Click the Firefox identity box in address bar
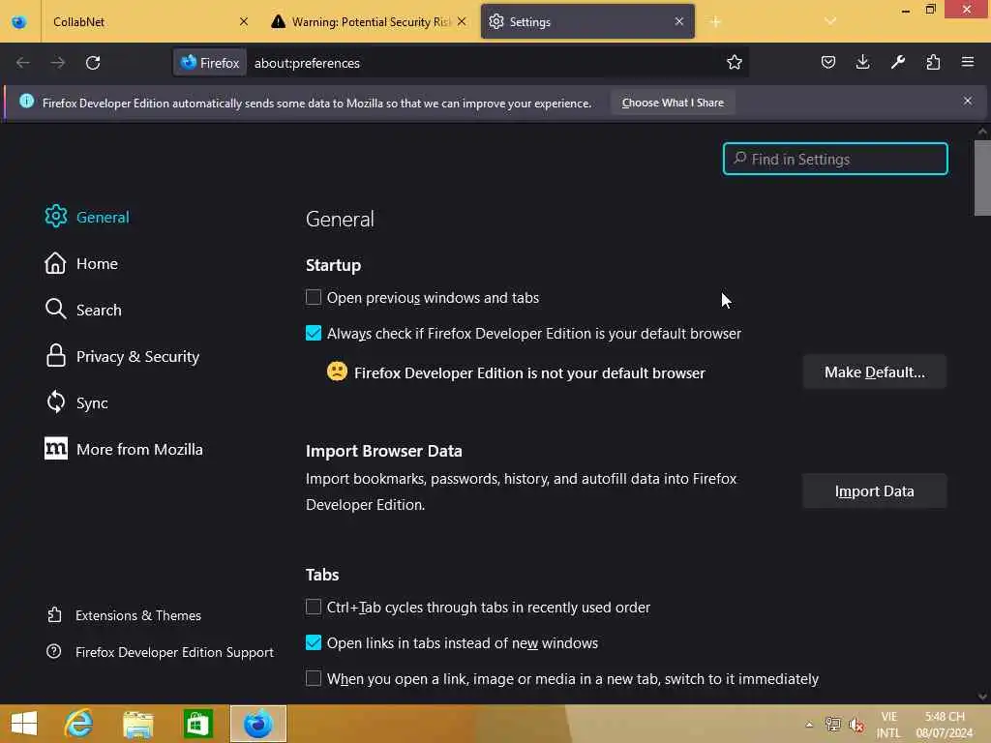Image resolution: width=991 pixels, height=743 pixels. click(210, 63)
